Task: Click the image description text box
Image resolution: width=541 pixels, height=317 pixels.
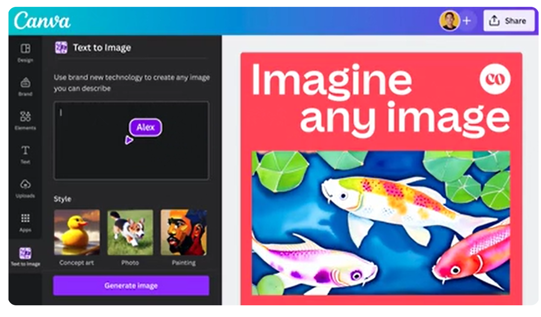Action: 131,140
